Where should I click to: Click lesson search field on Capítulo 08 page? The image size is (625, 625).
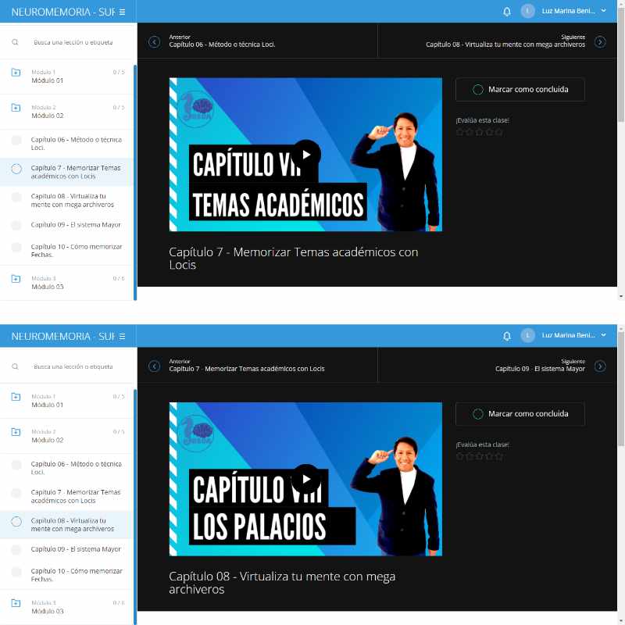(73, 366)
